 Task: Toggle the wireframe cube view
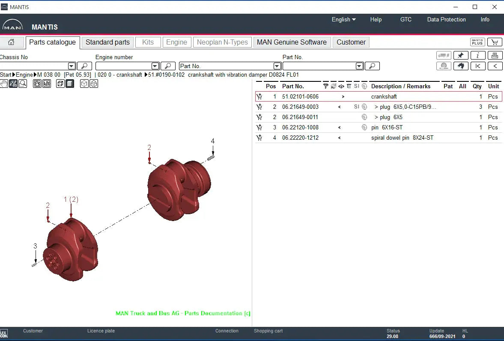point(85,84)
